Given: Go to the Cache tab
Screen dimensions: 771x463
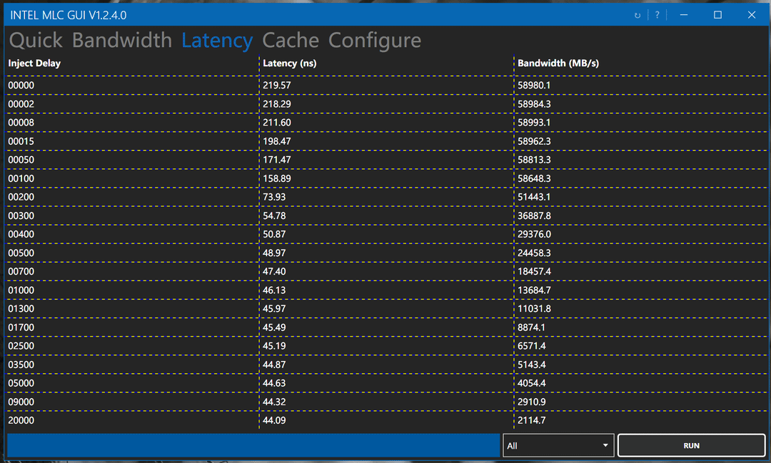Looking at the screenshot, I should (x=291, y=41).
